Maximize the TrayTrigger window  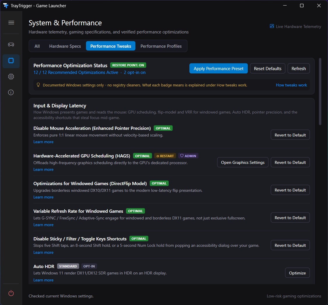pyautogui.click(x=302, y=6)
